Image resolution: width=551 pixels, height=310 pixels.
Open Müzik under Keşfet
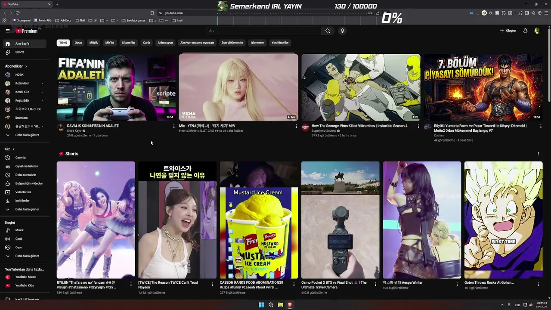point(25,230)
